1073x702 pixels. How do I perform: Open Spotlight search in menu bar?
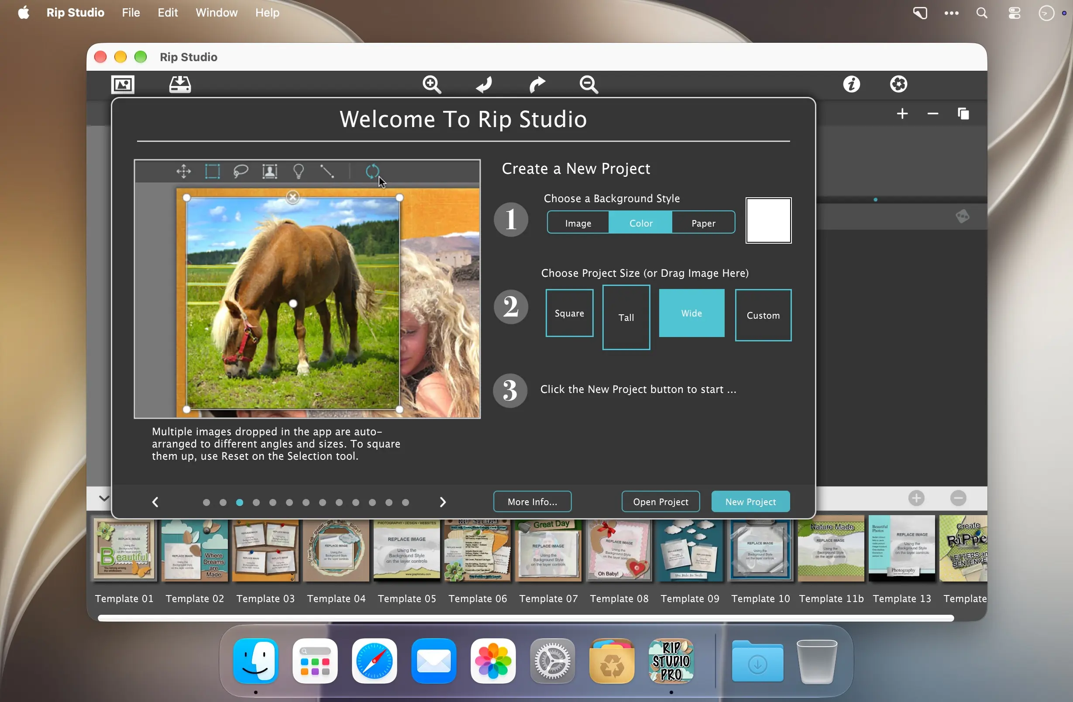(981, 13)
